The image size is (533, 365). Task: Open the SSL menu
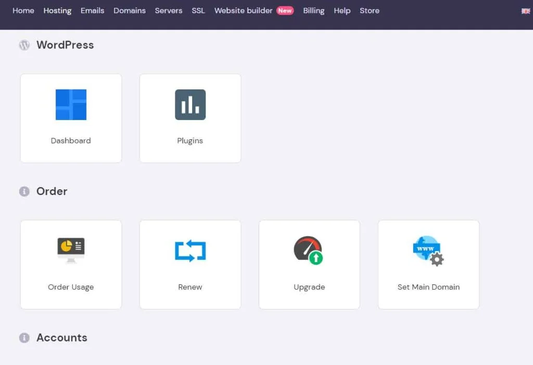[x=198, y=10]
